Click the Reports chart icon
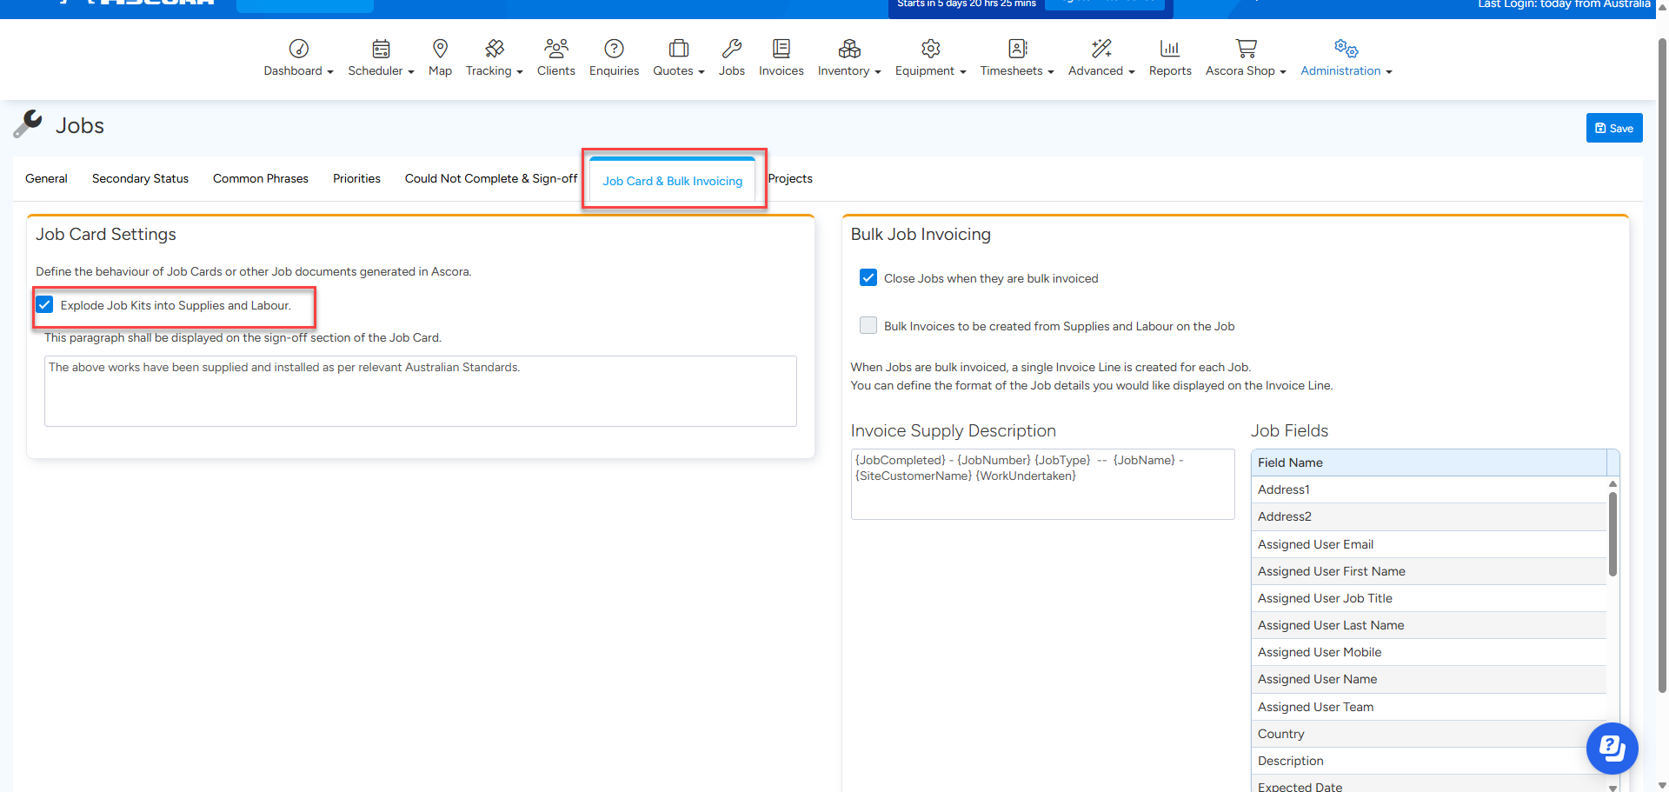 [x=1169, y=49]
